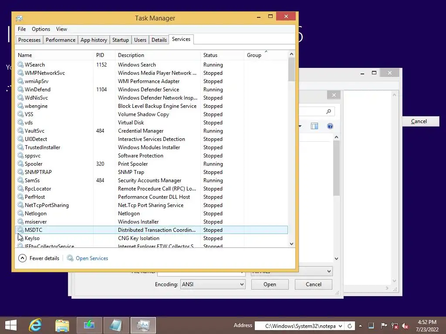Switch to the Notepad taskbar button

tap(116, 325)
